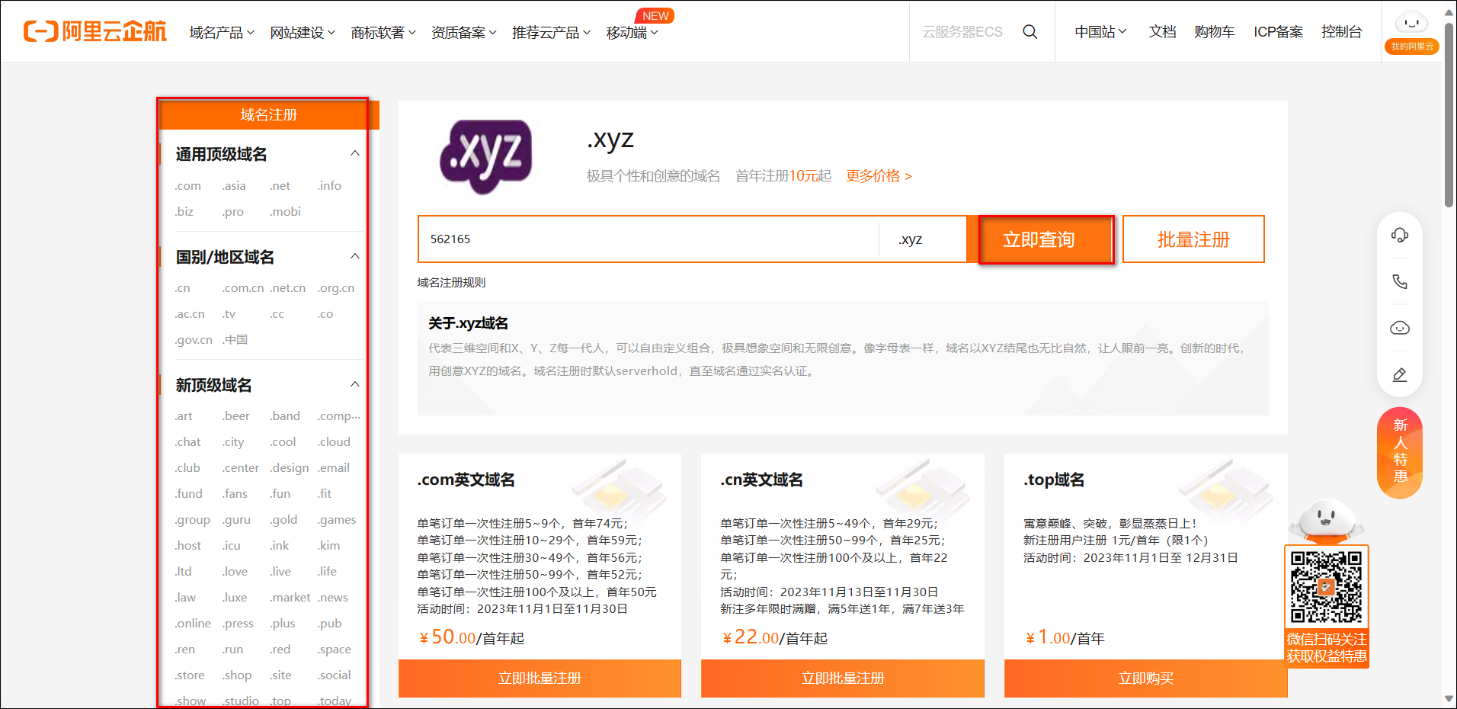
Task: Open the ICP备案 menu item
Action: tap(1278, 32)
